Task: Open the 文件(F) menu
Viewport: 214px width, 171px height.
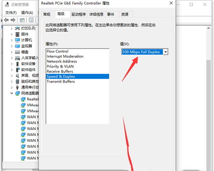Action: click(x=11, y=13)
